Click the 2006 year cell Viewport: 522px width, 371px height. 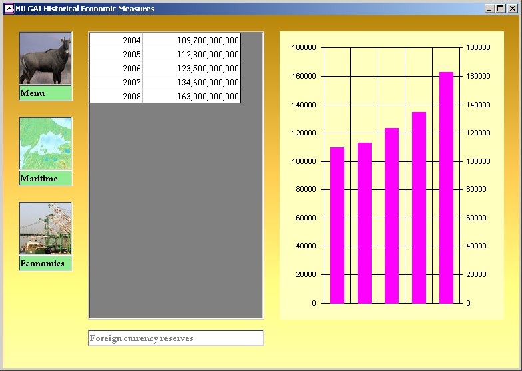(117, 69)
